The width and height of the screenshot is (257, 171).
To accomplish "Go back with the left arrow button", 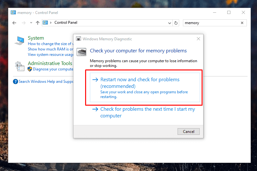I will [x=15, y=23].
